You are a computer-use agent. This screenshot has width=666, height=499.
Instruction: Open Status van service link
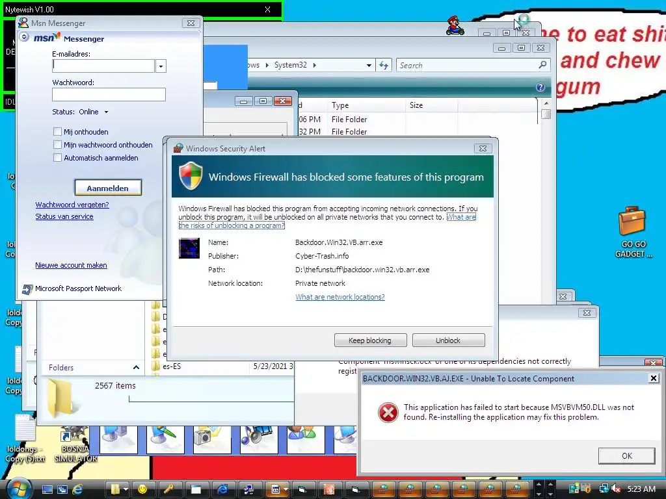pyautogui.click(x=64, y=216)
